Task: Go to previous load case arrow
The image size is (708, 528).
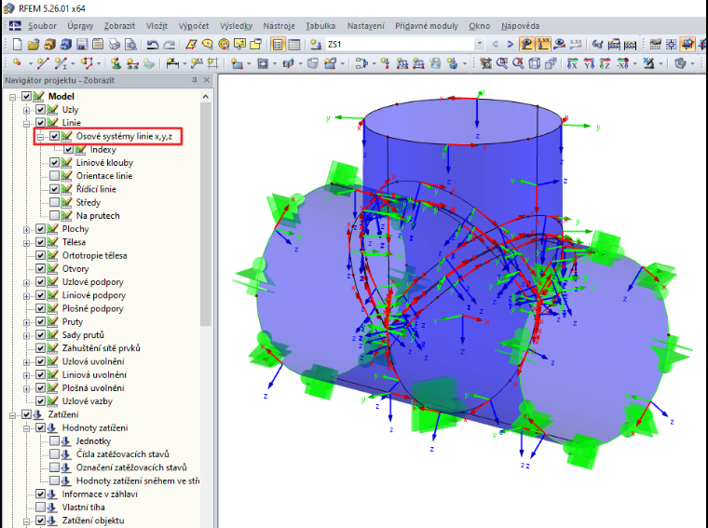Action: pos(496,44)
